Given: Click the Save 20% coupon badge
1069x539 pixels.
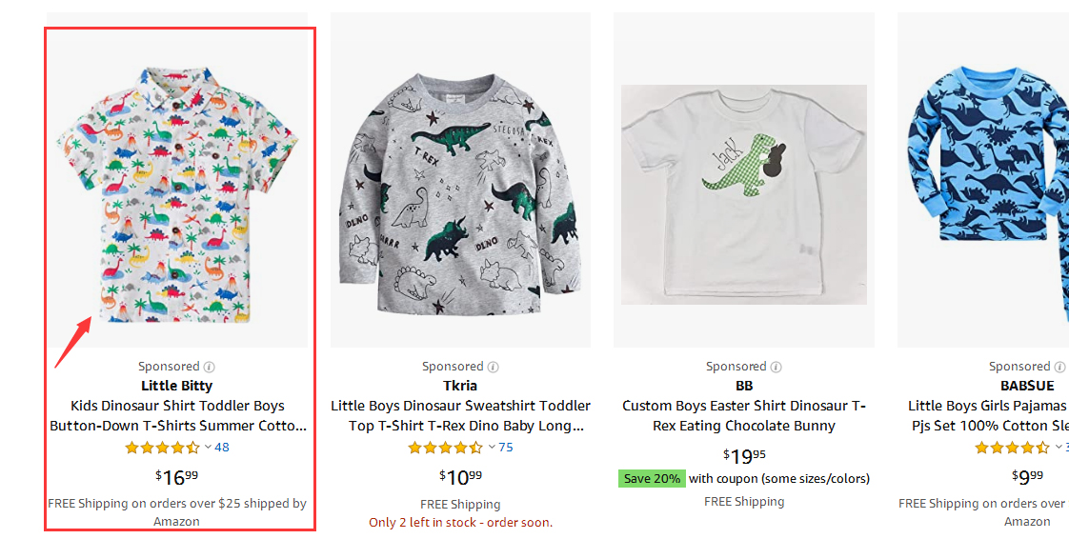Looking at the screenshot, I should [x=652, y=478].
